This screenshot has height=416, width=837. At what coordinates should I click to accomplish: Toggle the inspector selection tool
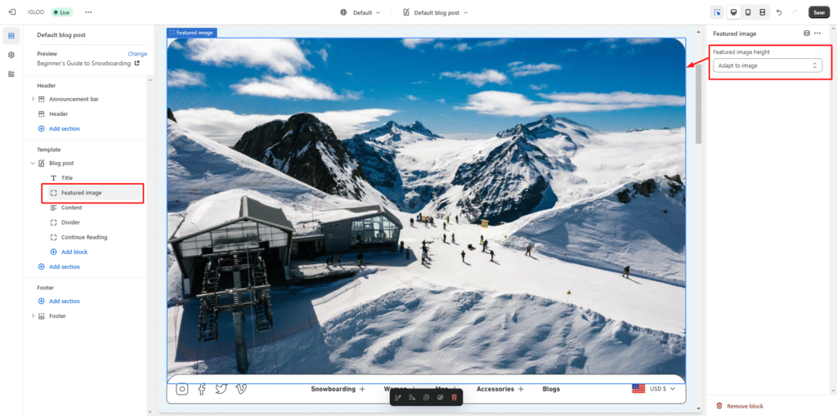717,12
